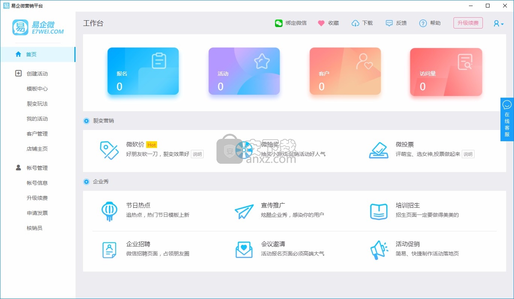Click the 说明 tag next to 微砍价
Image resolution: width=514 pixels, height=299 pixels.
(x=197, y=154)
